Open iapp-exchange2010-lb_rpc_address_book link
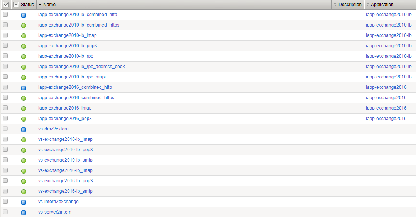The width and height of the screenshot is (416, 217). tap(81, 67)
